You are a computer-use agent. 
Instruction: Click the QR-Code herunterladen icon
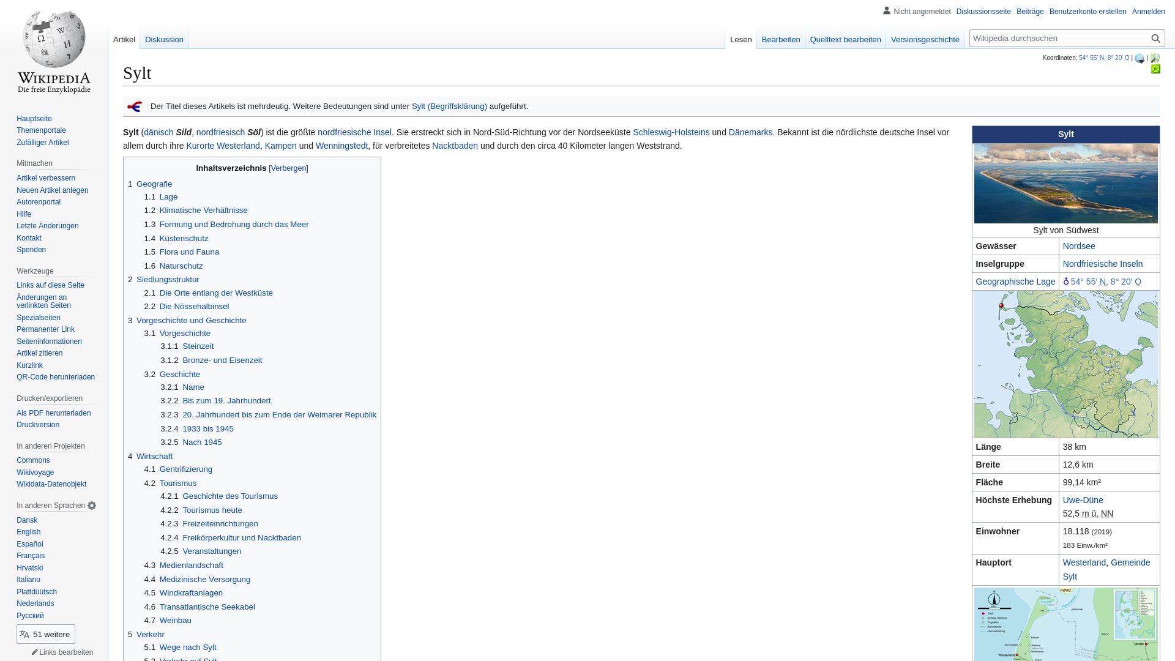pyautogui.click(x=55, y=377)
